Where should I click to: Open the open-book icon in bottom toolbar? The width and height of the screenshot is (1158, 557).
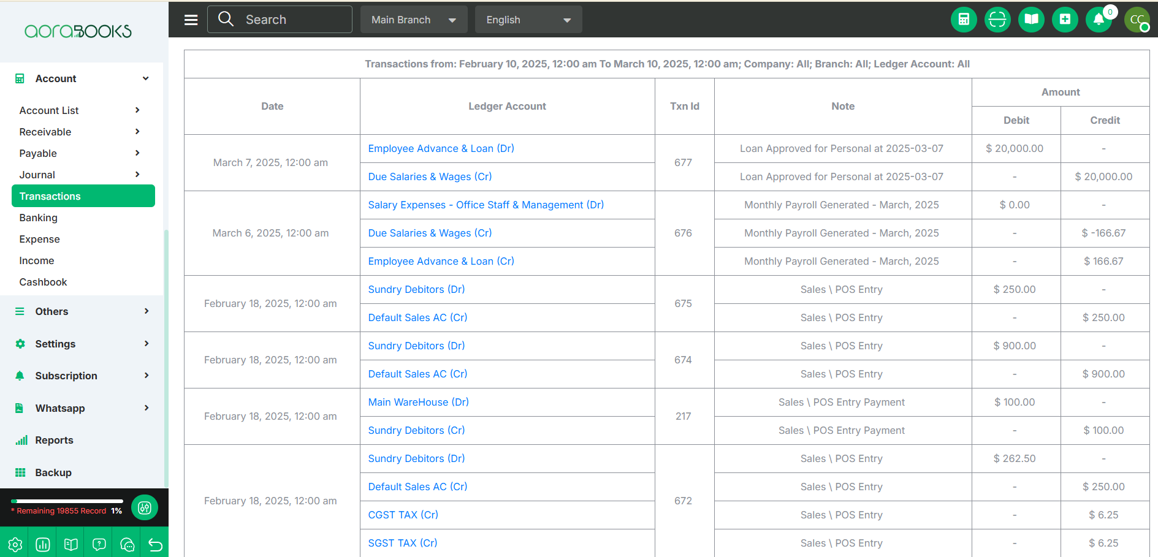(x=71, y=544)
